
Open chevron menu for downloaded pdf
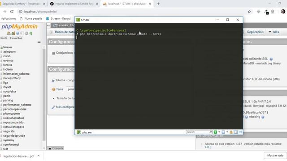pos(39,156)
